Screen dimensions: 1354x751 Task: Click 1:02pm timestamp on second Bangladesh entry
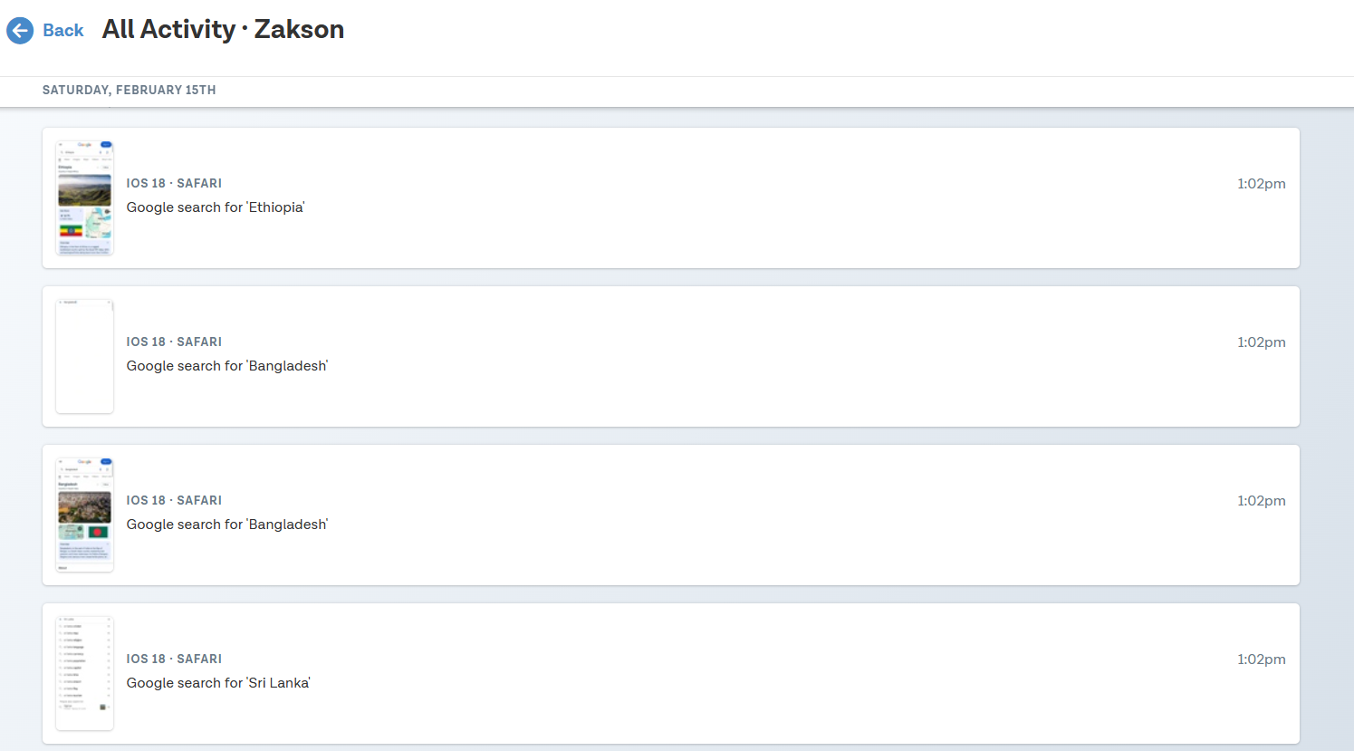click(x=1262, y=501)
